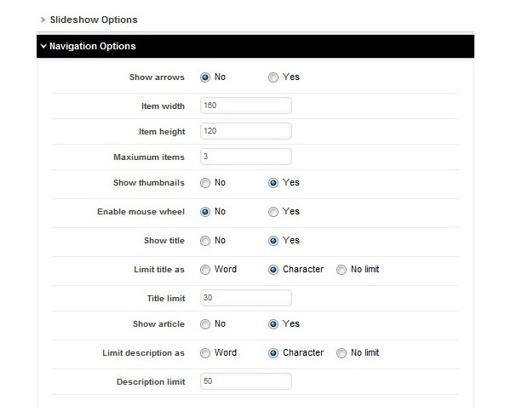Click the Item width input field
This screenshot has width=511, height=417.
pyautogui.click(x=246, y=106)
